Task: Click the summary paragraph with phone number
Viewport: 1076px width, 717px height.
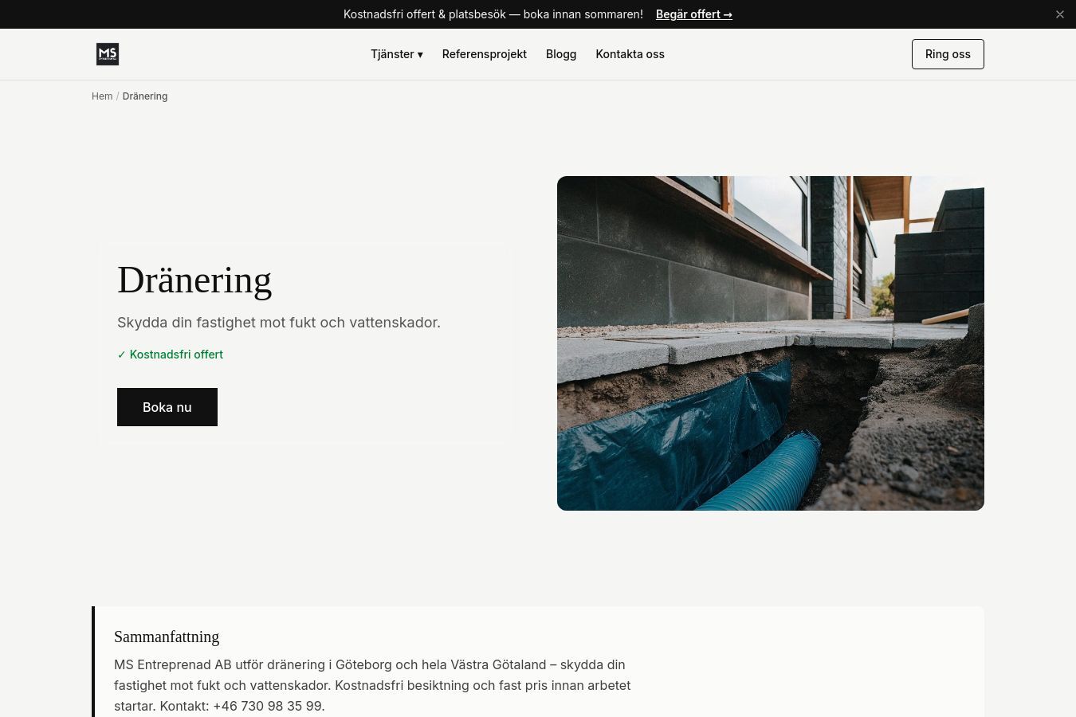Action: [372, 685]
